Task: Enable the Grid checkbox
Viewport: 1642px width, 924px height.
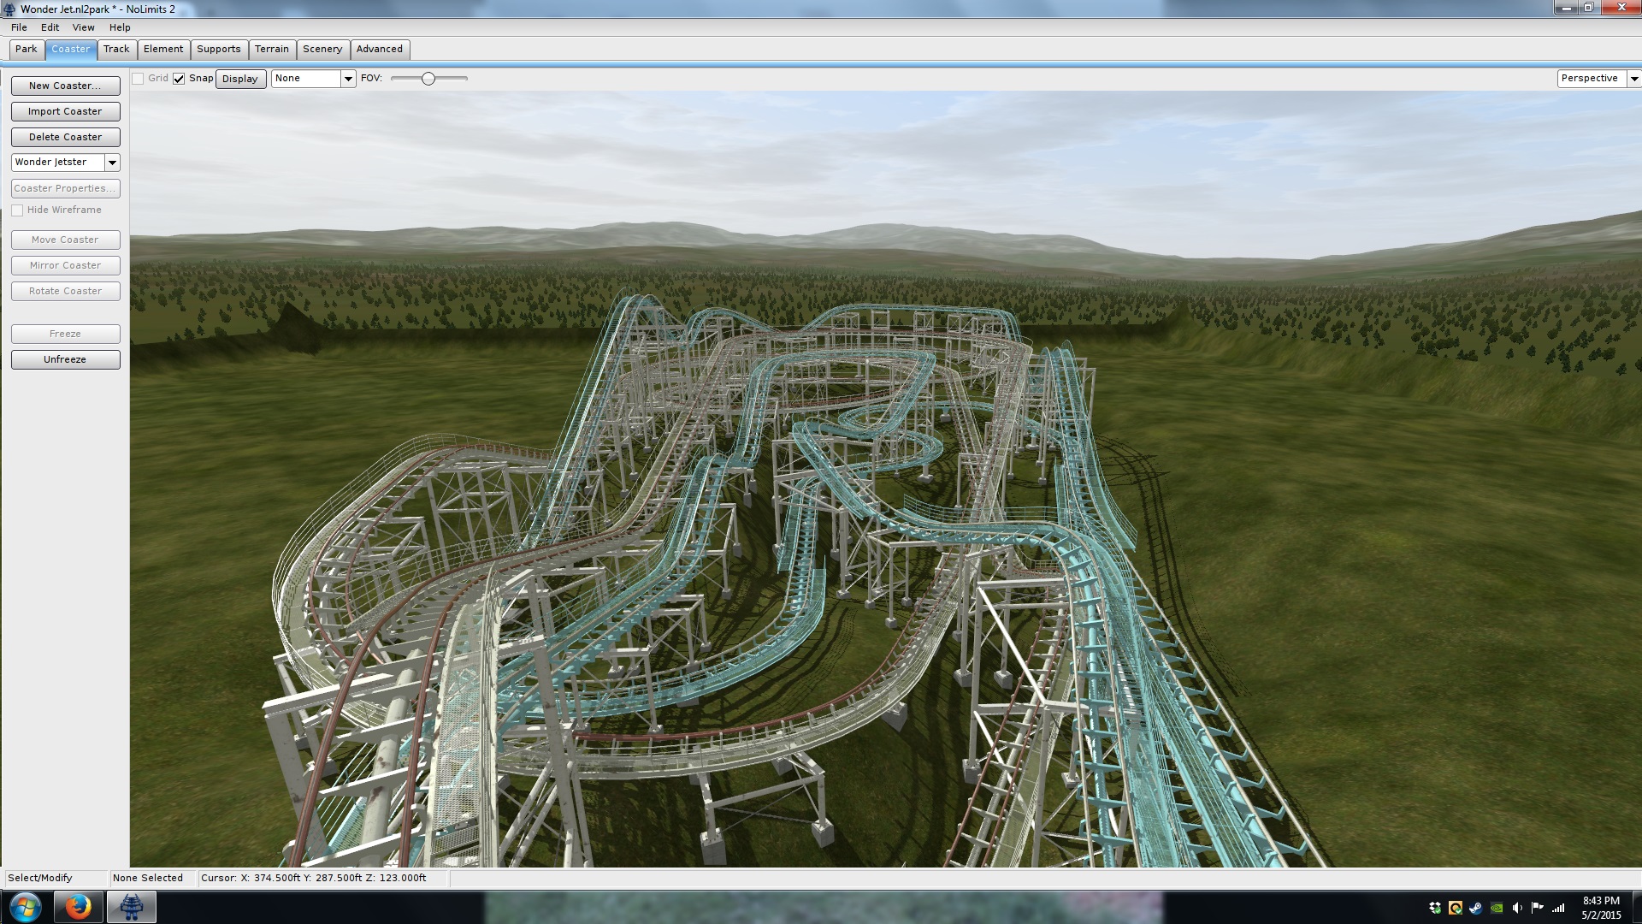Action: [x=138, y=79]
